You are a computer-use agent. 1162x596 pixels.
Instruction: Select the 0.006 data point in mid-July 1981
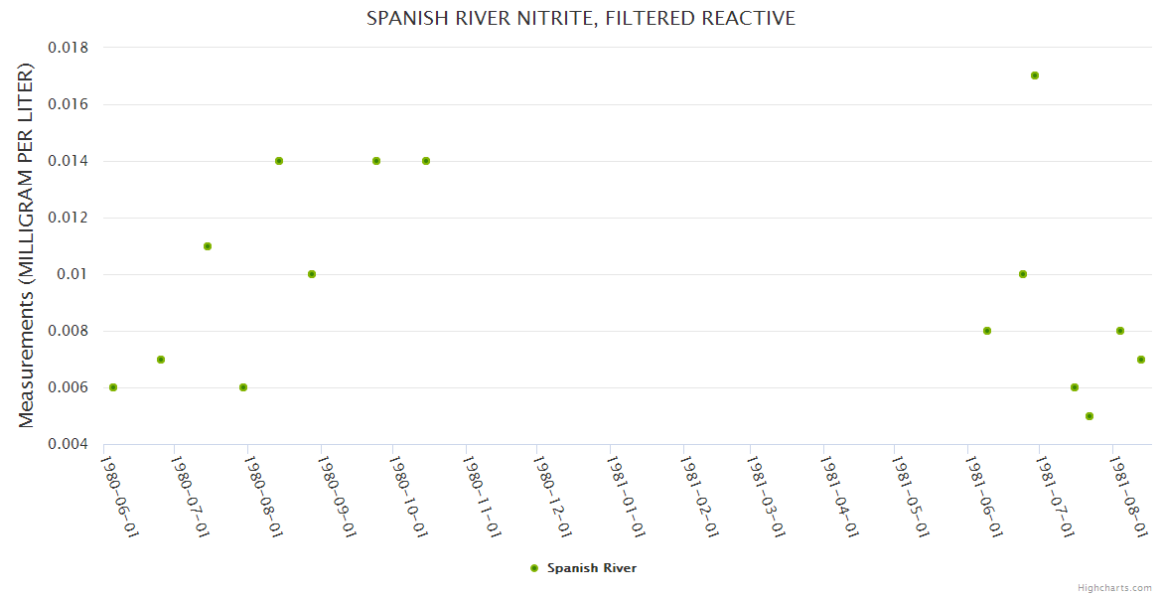(x=1075, y=387)
